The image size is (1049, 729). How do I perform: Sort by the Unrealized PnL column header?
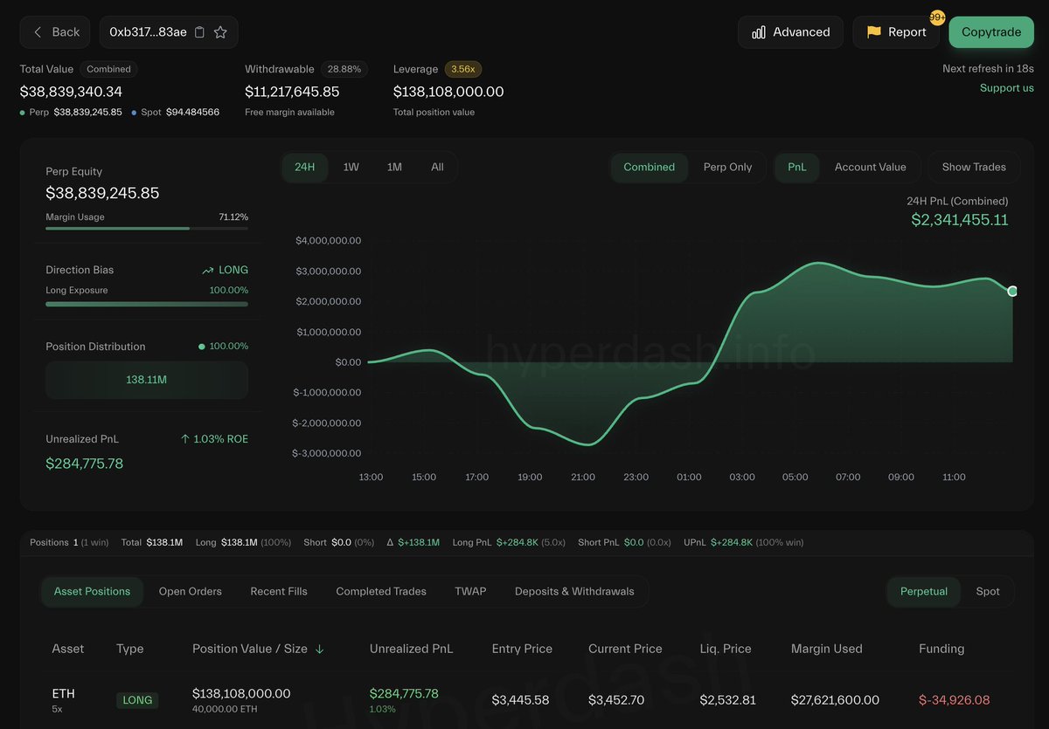pyautogui.click(x=411, y=649)
